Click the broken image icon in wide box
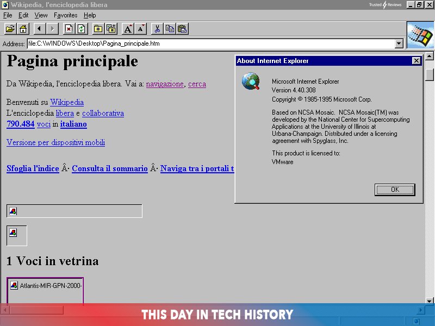The width and height of the screenshot is (435, 326). tap(13, 211)
